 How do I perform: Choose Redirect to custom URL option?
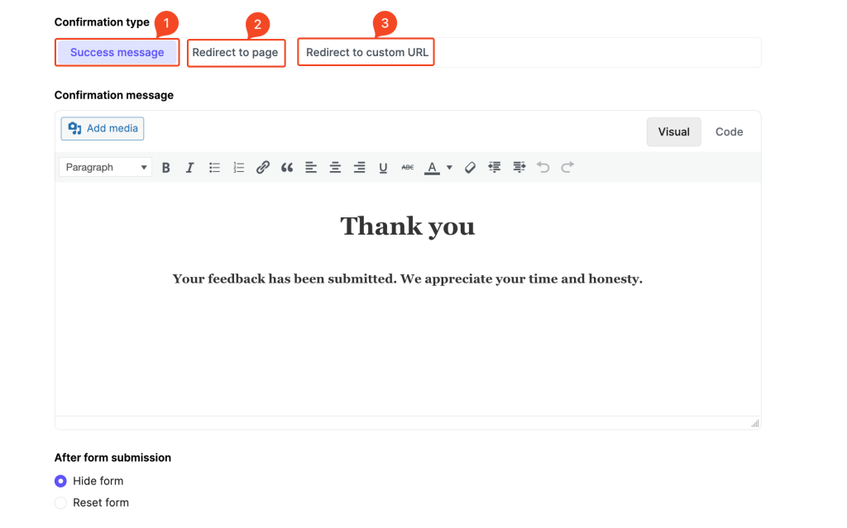pos(366,52)
